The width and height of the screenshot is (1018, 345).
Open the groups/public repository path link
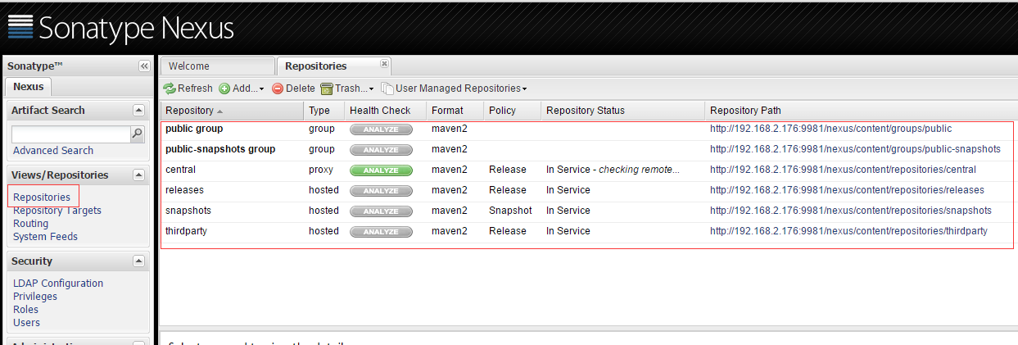tap(830, 129)
